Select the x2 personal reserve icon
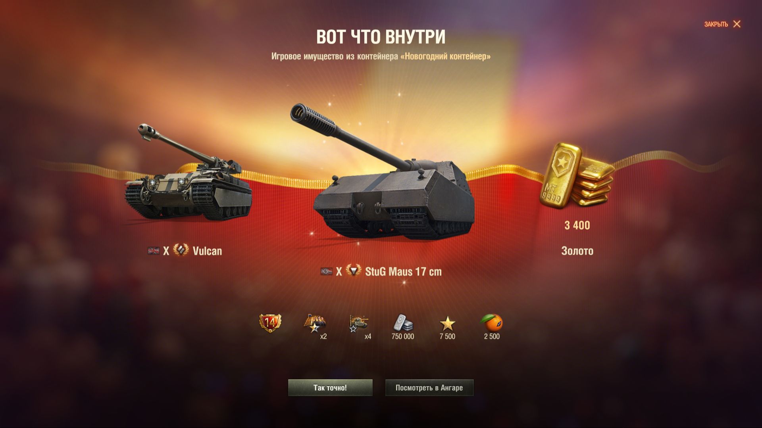The width and height of the screenshot is (762, 428). point(315,323)
